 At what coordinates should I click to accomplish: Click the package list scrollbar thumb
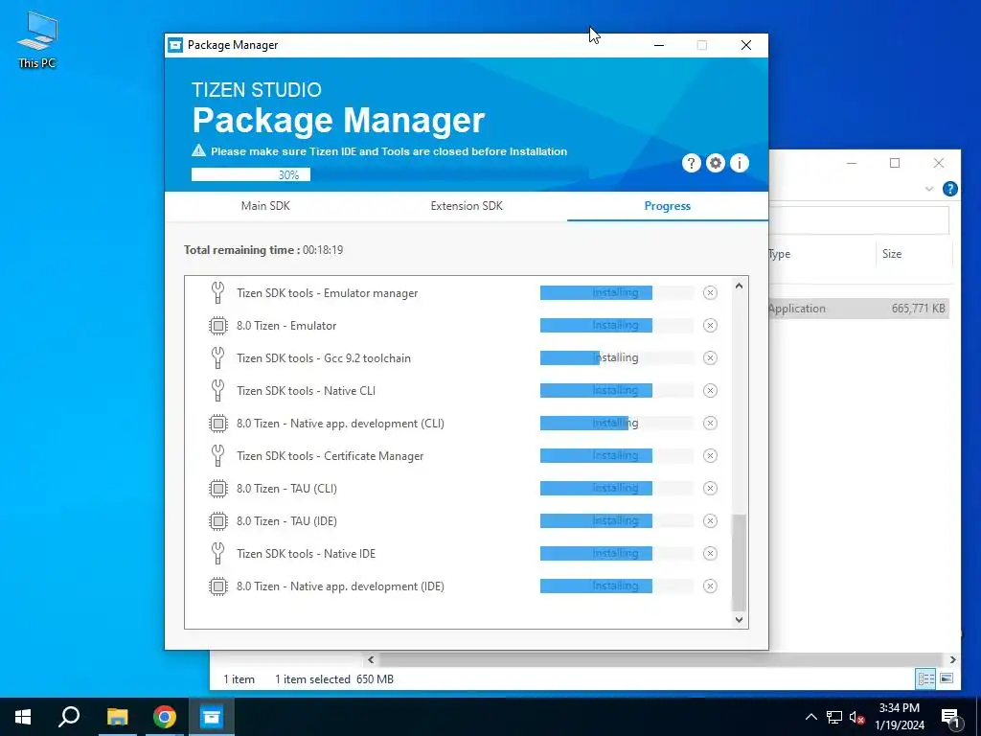(x=739, y=562)
